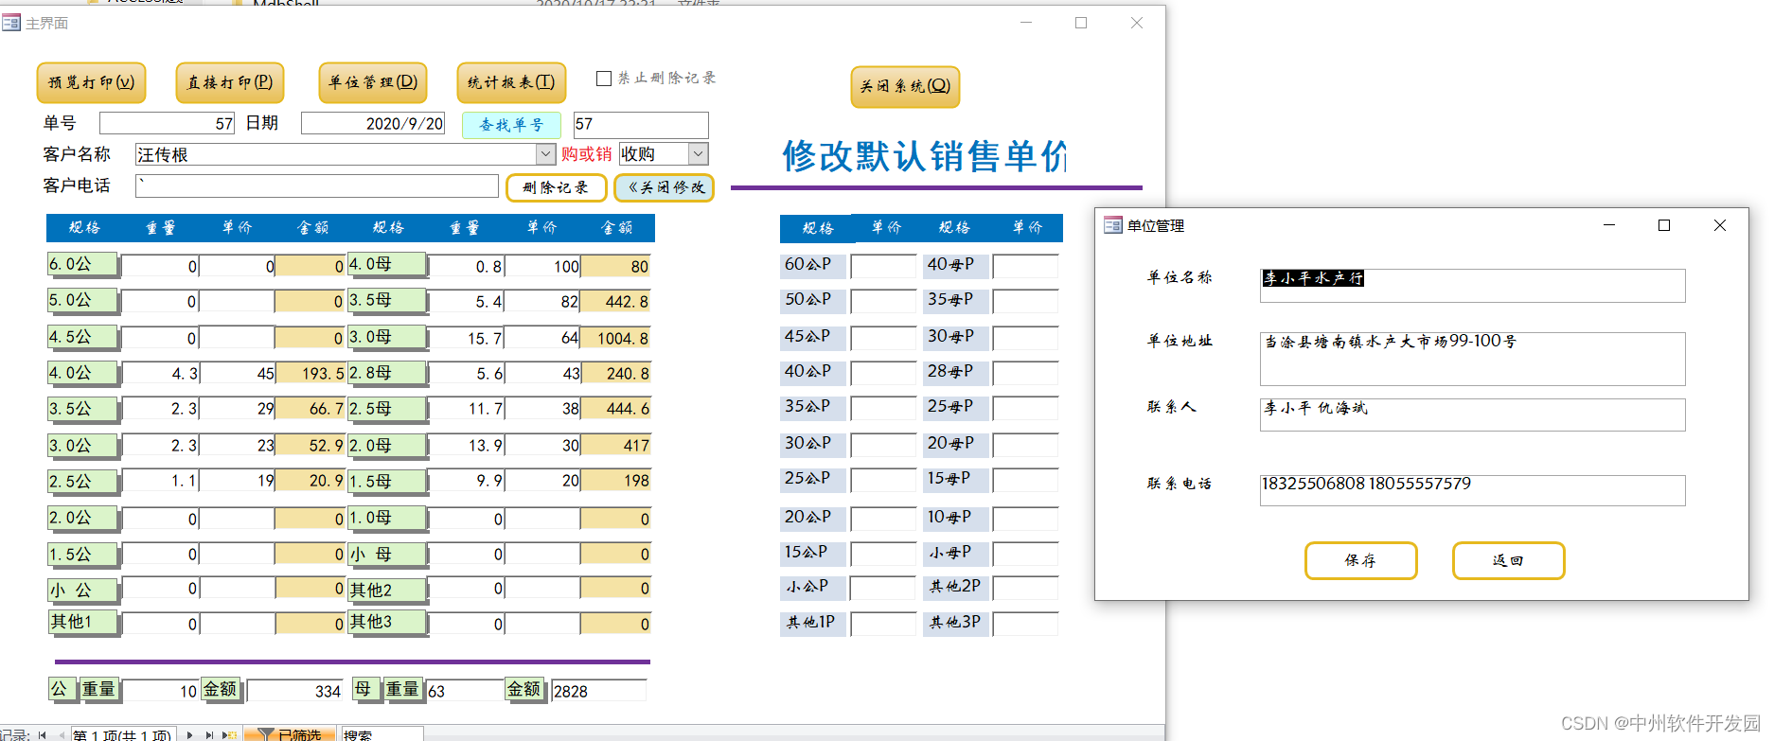Image resolution: width=1774 pixels, height=741 pixels.
Task: Open the 购或销 dropdown showing 收购
Action: (699, 153)
